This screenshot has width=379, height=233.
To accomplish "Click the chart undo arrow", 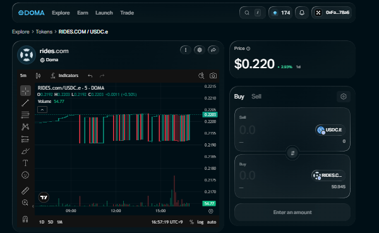I will coord(90,76).
